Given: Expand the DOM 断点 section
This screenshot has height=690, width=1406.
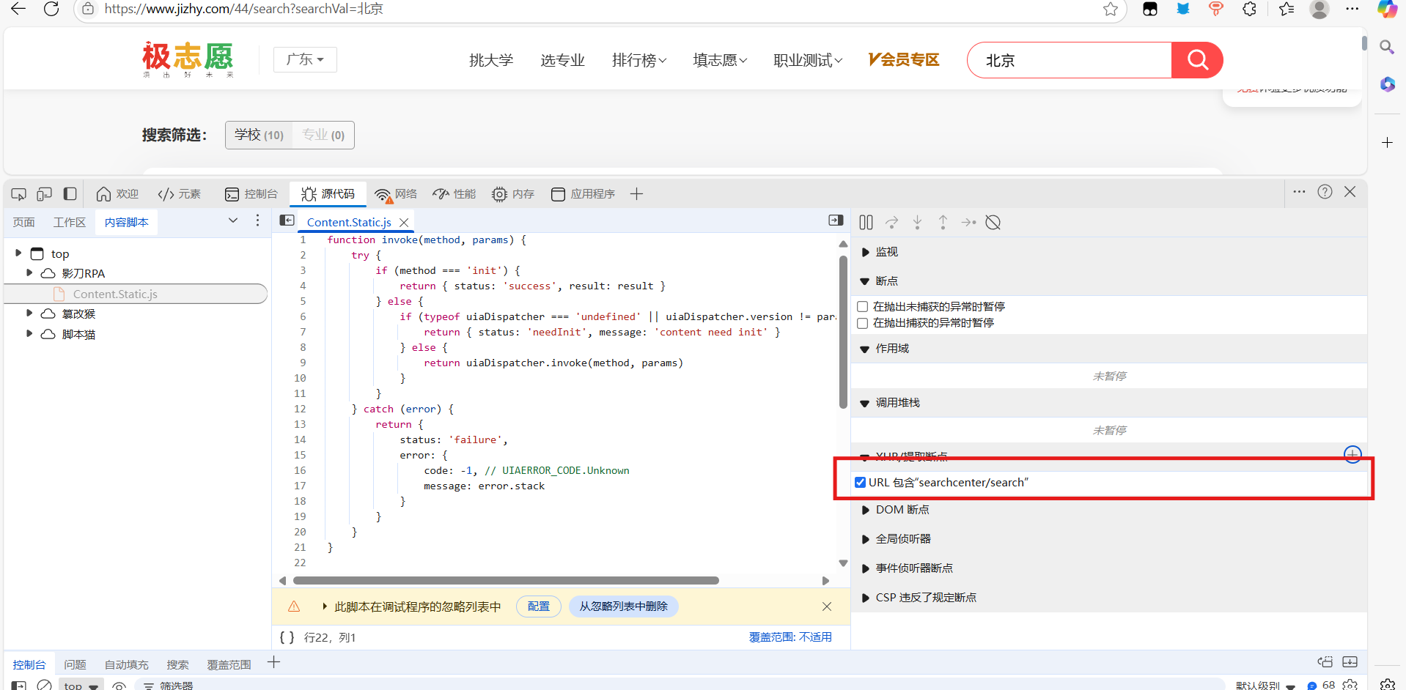Looking at the screenshot, I should (866, 510).
